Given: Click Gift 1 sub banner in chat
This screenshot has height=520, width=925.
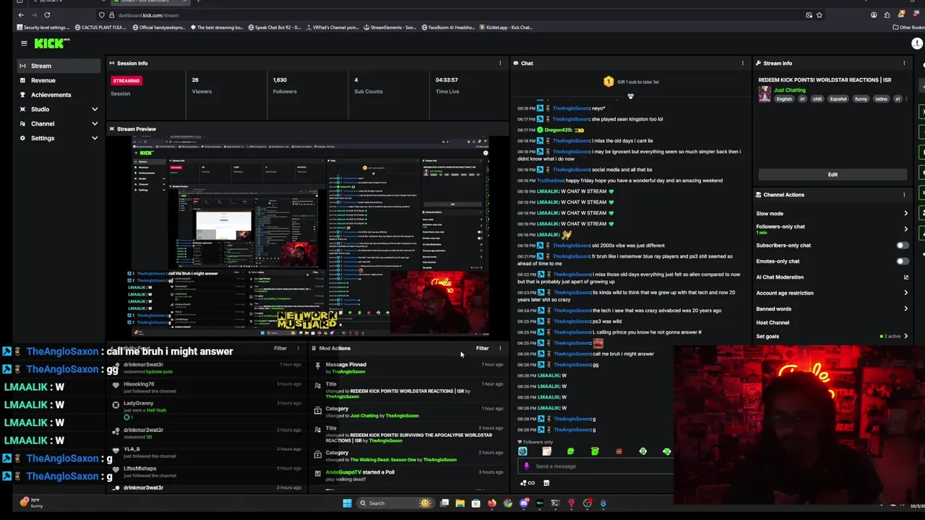Looking at the screenshot, I should coord(631,82).
